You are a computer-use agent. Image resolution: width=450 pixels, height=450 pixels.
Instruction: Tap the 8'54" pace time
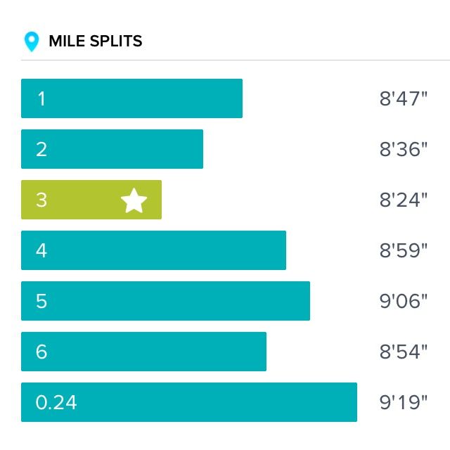click(x=404, y=352)
